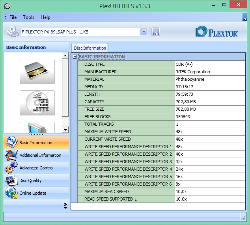
Task: Open the Tools menu
Action: (28, 17)
